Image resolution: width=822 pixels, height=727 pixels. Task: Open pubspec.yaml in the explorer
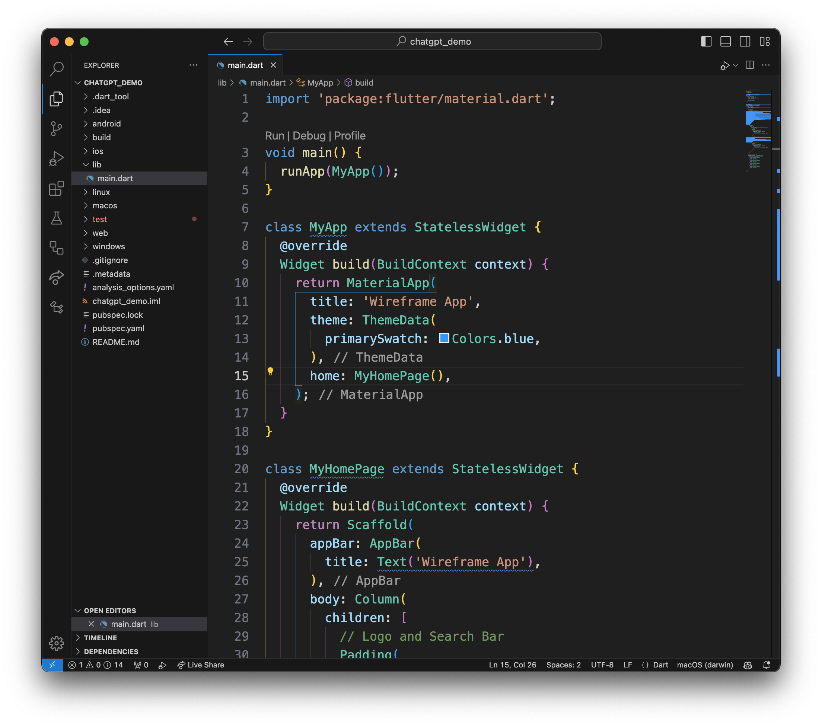click(139, 328)
